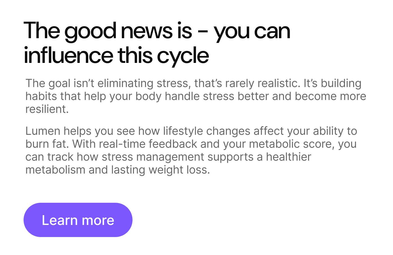Click the phrase "become more"

[x=330, y=96]
